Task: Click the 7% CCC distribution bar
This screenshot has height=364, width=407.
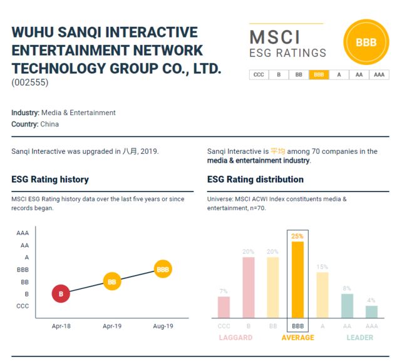Action: coord(224,307)
